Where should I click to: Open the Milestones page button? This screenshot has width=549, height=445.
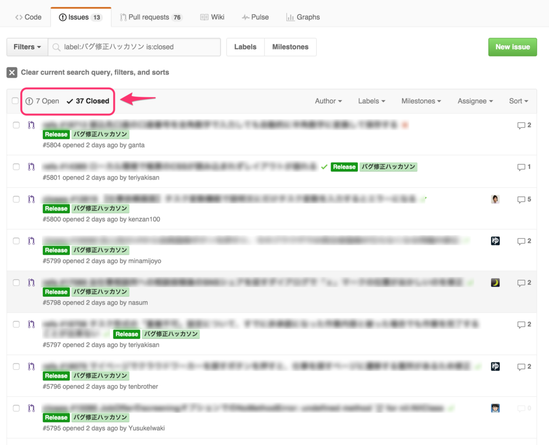tap(290, 47)
